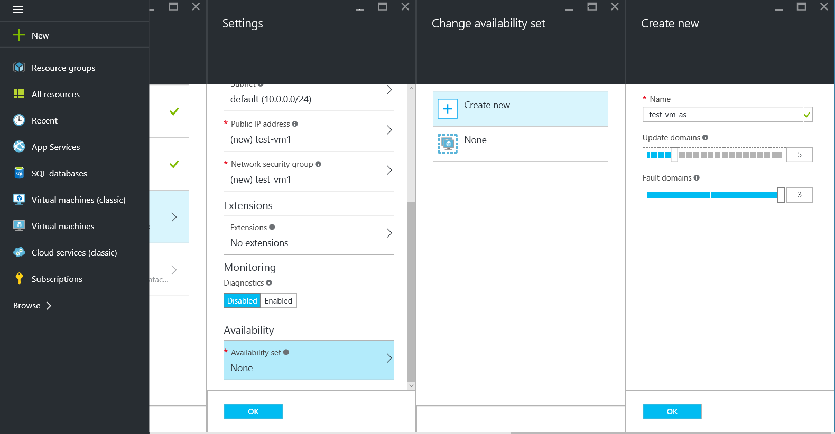
Task: Open Resource groups from sidebar
Action: pyautogui.click(x=63, y=68)
